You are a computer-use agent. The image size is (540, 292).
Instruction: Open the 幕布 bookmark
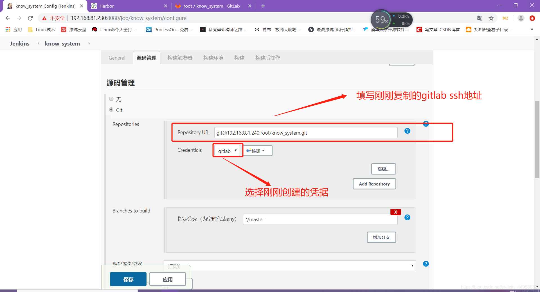click(277, 30)
